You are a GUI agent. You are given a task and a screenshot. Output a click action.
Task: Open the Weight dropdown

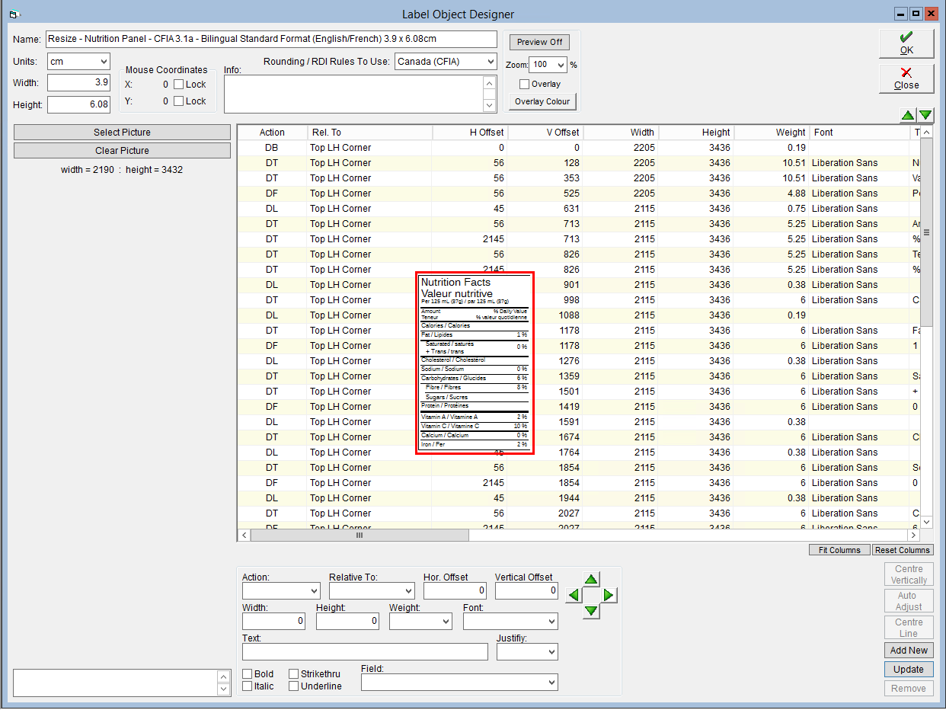coord(446,622)
